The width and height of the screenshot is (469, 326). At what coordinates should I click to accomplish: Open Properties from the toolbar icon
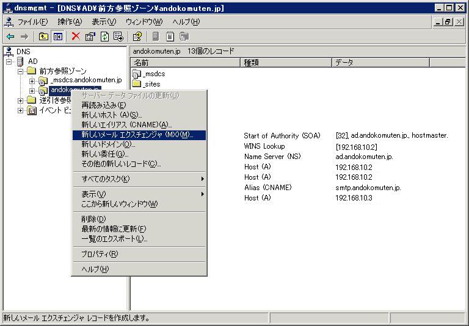(90, 37)
